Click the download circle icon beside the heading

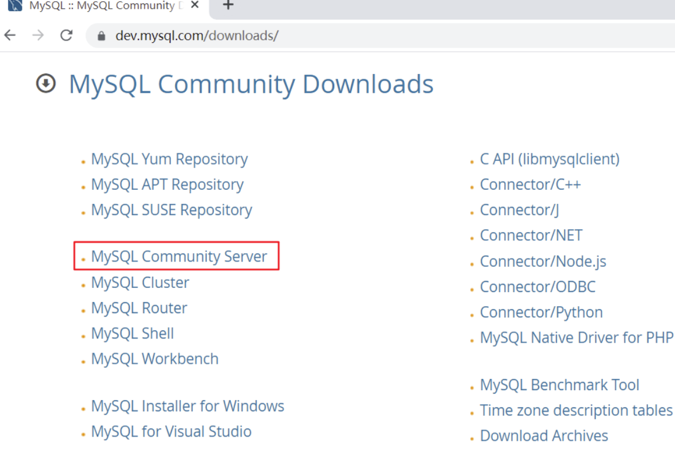[x=46, y=83]
